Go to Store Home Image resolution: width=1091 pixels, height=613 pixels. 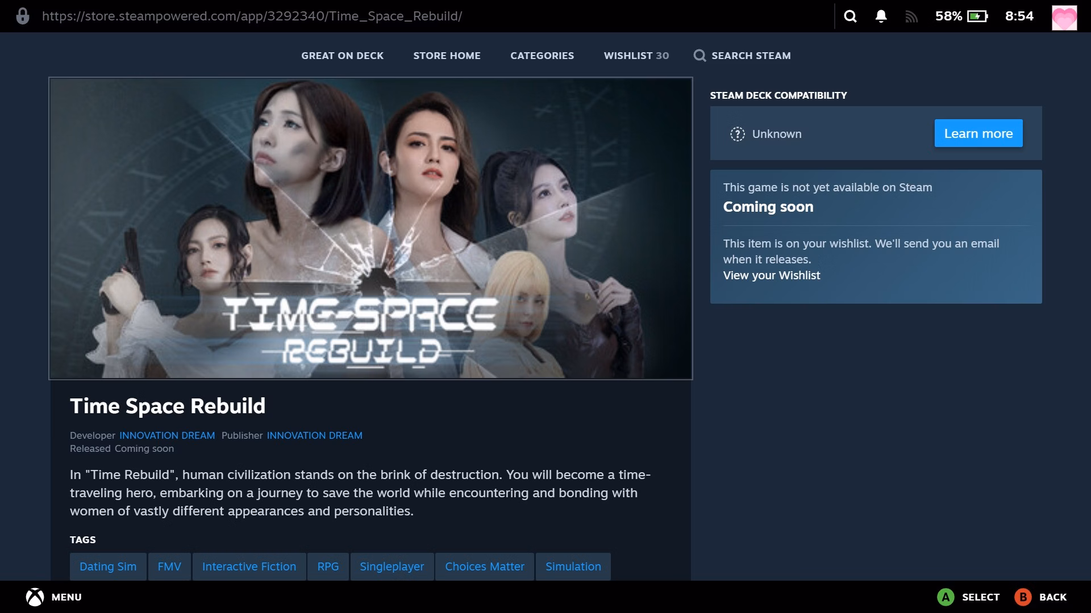click(447, 56)
